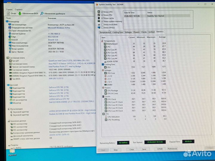This screenshot has width=215, height=161.
Task: Click the Stop button in AIDA64
Action: tap(116, 150)
